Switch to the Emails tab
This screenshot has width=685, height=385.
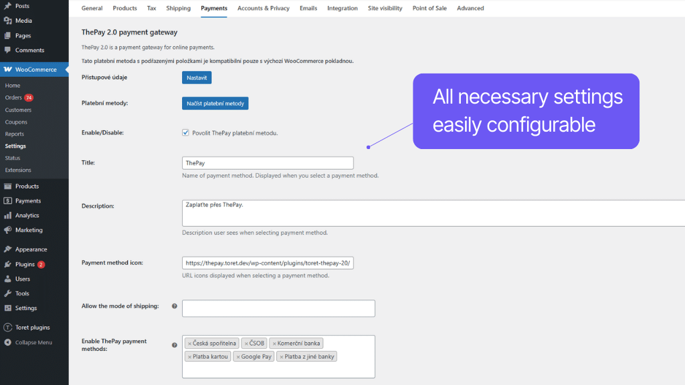(x=308, y=8)
